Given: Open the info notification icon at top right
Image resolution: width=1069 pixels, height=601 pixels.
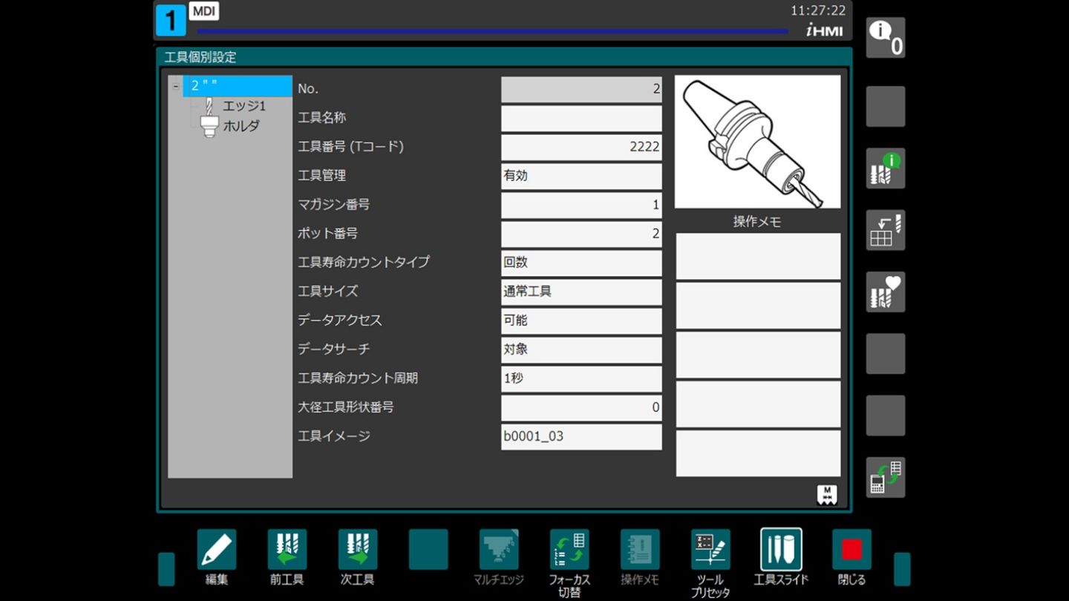Looking at the screenshot, I should coord(885,38).
